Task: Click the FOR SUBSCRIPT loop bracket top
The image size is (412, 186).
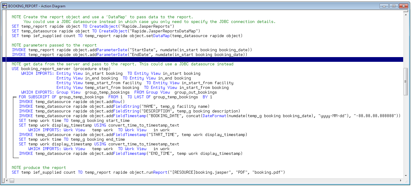Action: 15,97
